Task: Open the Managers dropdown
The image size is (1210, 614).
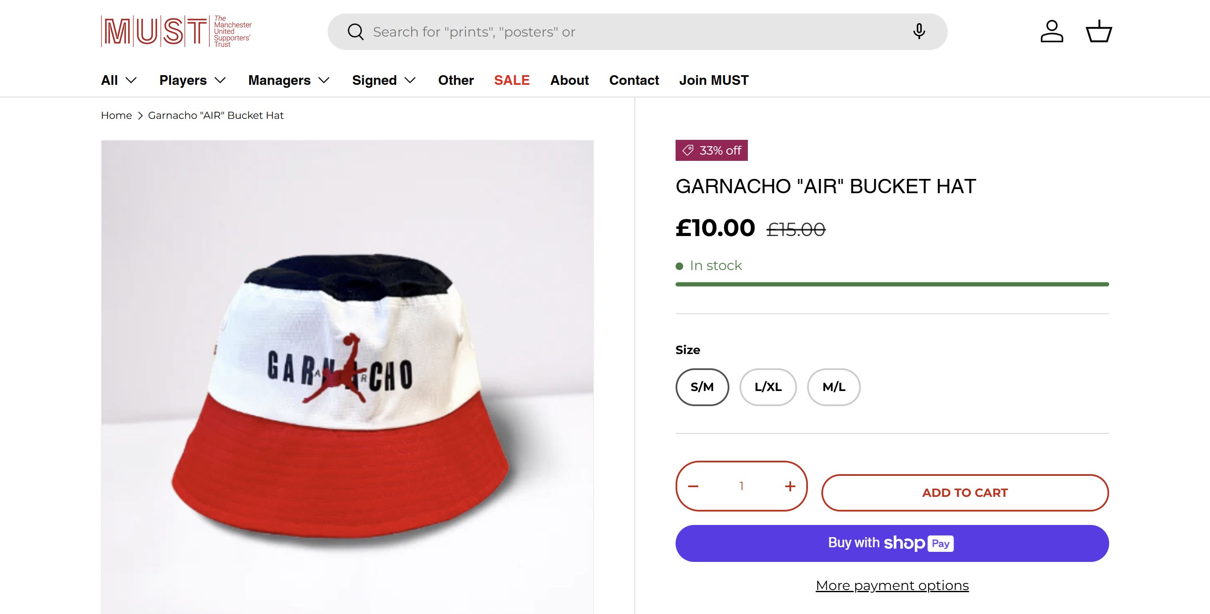Action: point(289,80)
